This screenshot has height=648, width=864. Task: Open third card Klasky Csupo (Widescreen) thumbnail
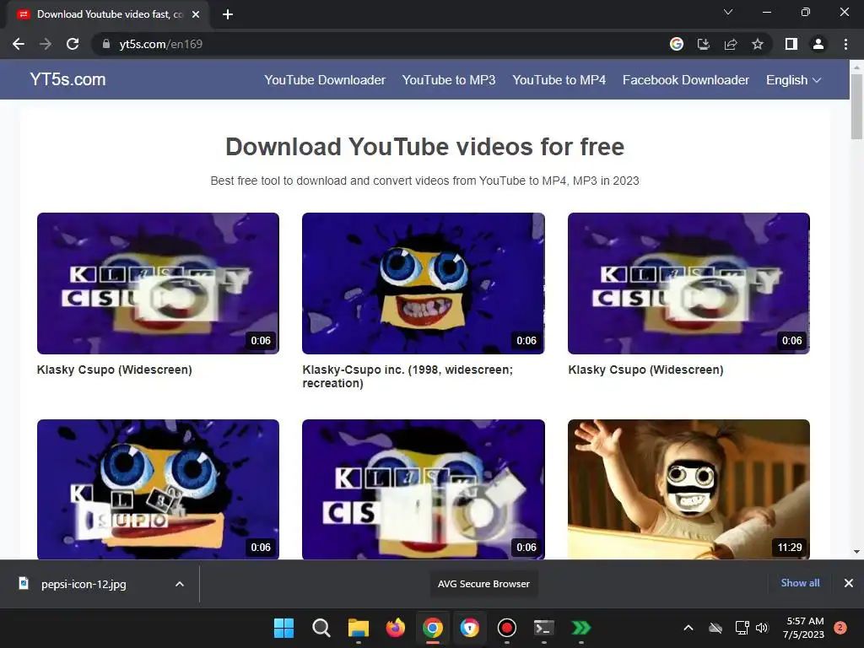tap(688, 283)
